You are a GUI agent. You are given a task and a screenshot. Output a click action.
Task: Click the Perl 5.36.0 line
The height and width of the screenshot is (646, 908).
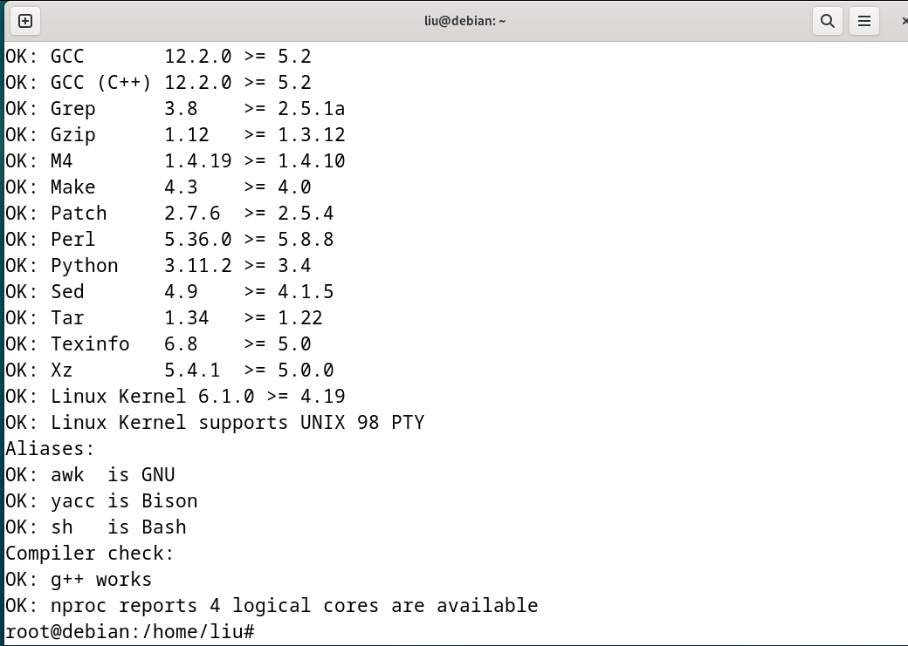(169, 239)
